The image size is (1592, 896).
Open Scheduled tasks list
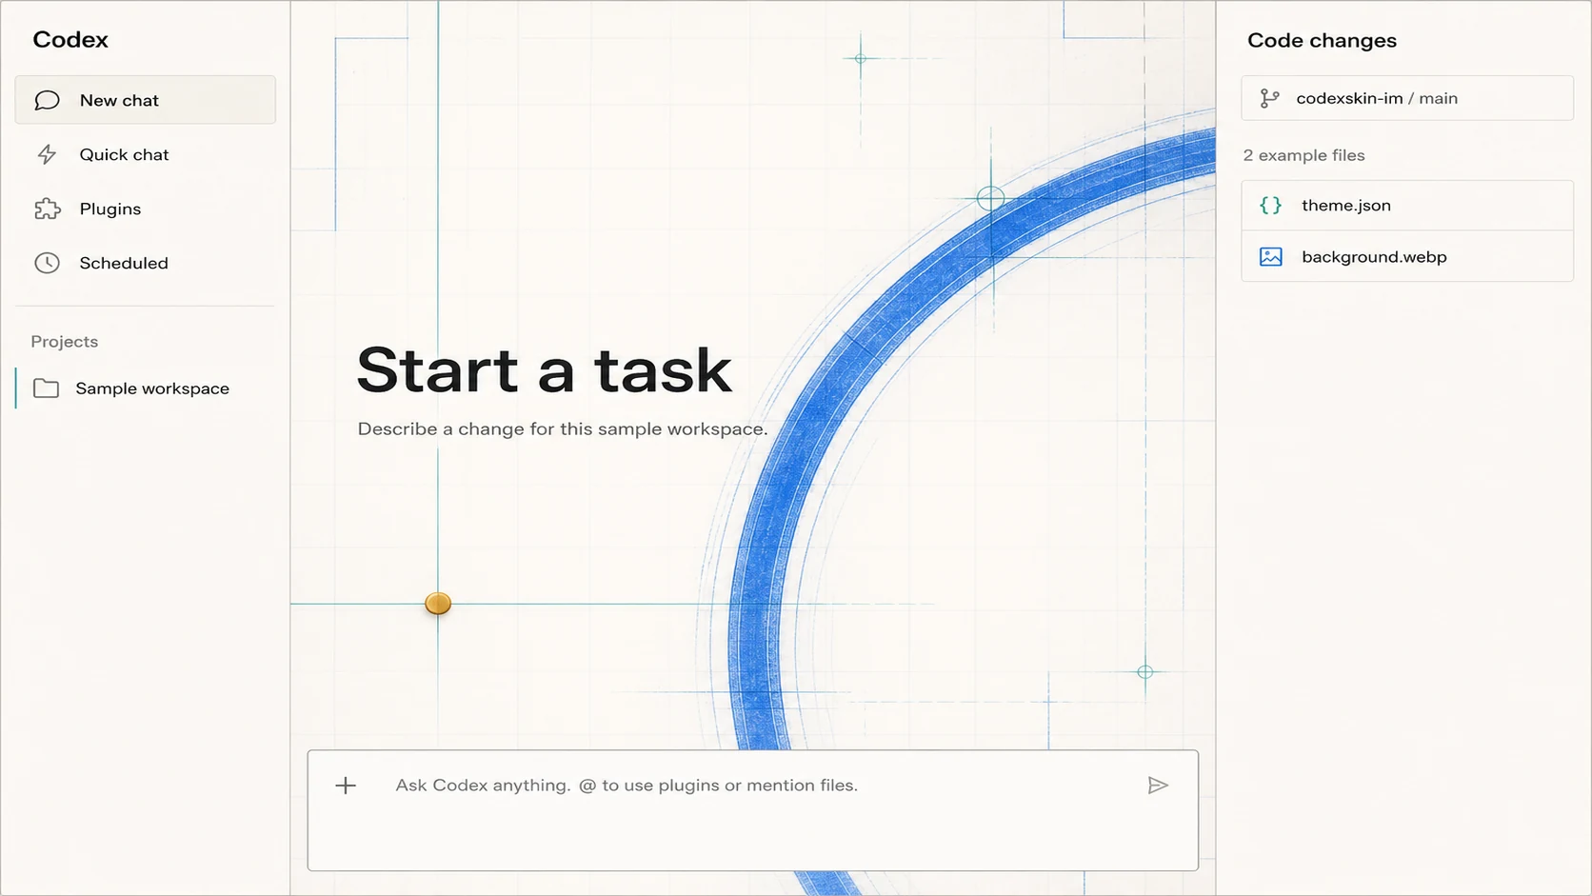(146, 263)
